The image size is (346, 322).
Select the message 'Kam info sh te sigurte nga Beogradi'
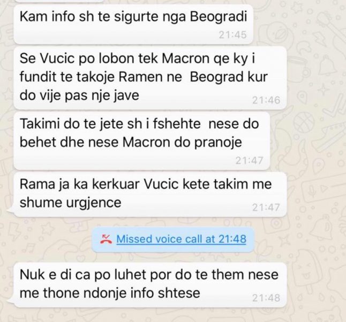pos(133,24)
